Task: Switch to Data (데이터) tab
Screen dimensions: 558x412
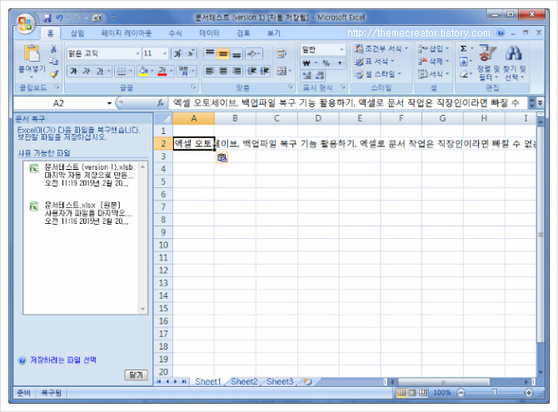Action: point(209,33)
